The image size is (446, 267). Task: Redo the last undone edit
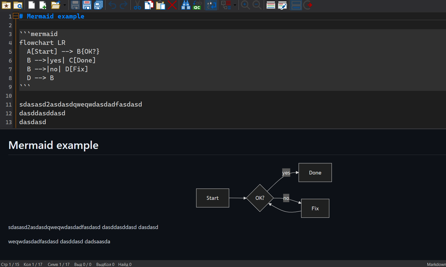(124, 5)
